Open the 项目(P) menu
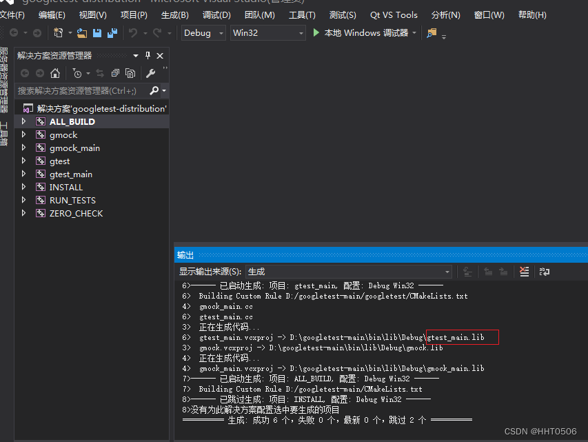The image size is (588, 442). [134, 15]
